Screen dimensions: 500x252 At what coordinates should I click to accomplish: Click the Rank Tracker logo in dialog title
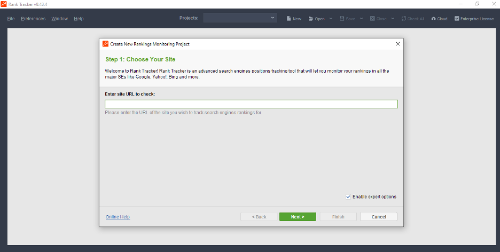pos(105,44)
